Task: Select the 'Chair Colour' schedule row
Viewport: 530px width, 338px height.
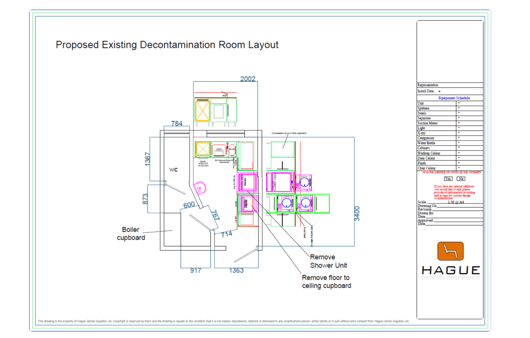Action: 450,168
